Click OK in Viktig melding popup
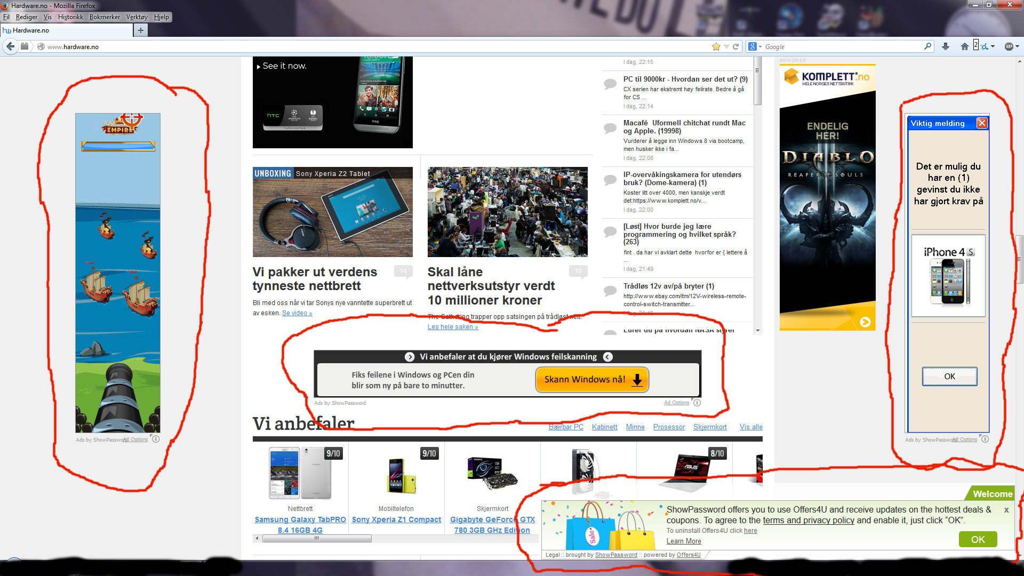 point(949,377)
